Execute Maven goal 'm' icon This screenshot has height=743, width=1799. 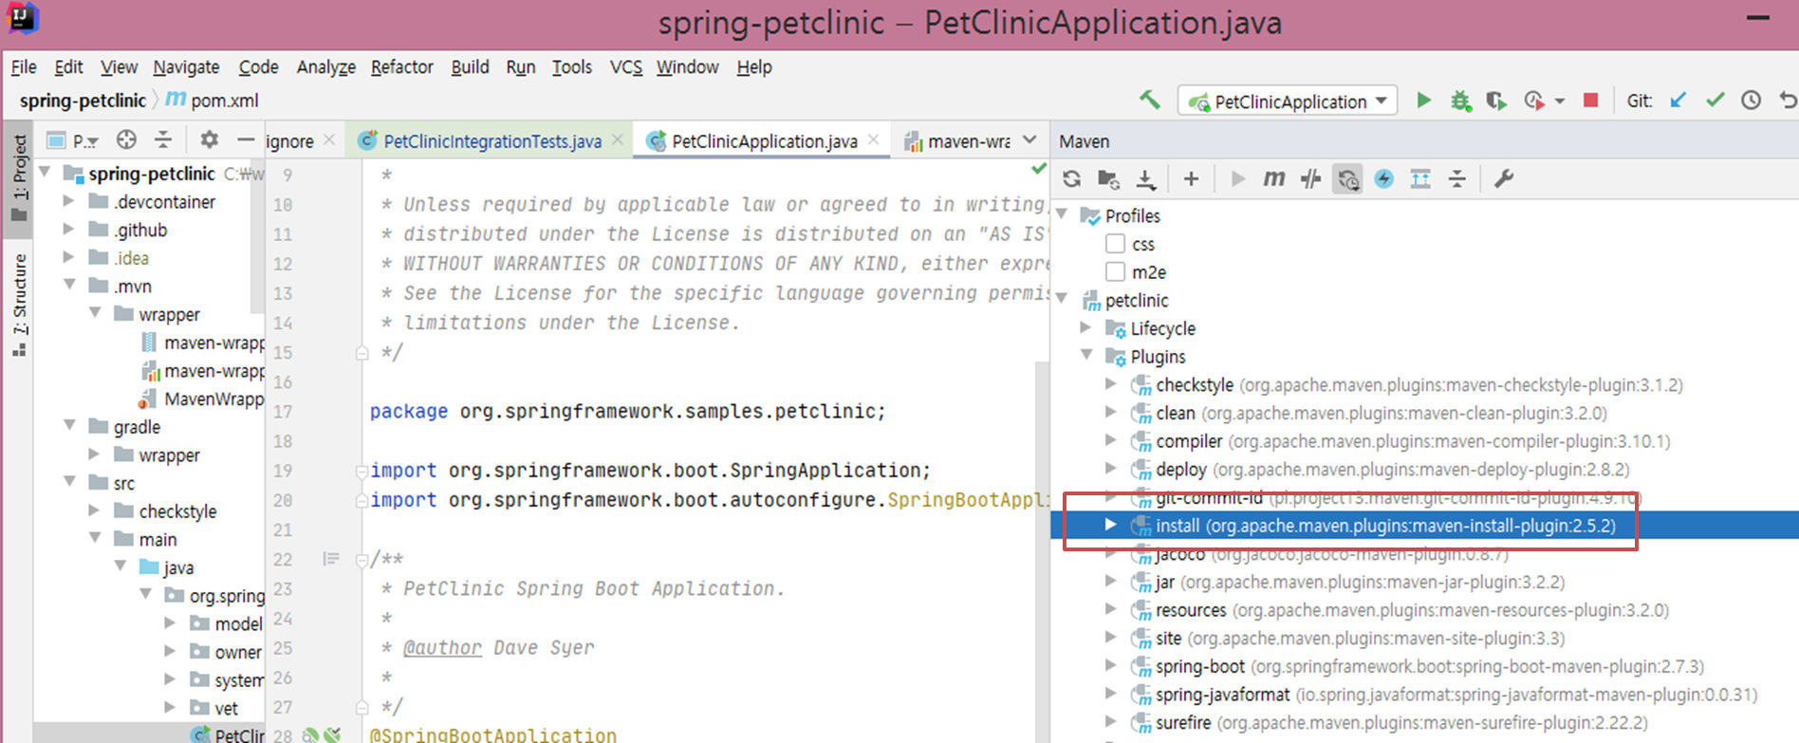pyautogui.click(x=1273, y=178)
